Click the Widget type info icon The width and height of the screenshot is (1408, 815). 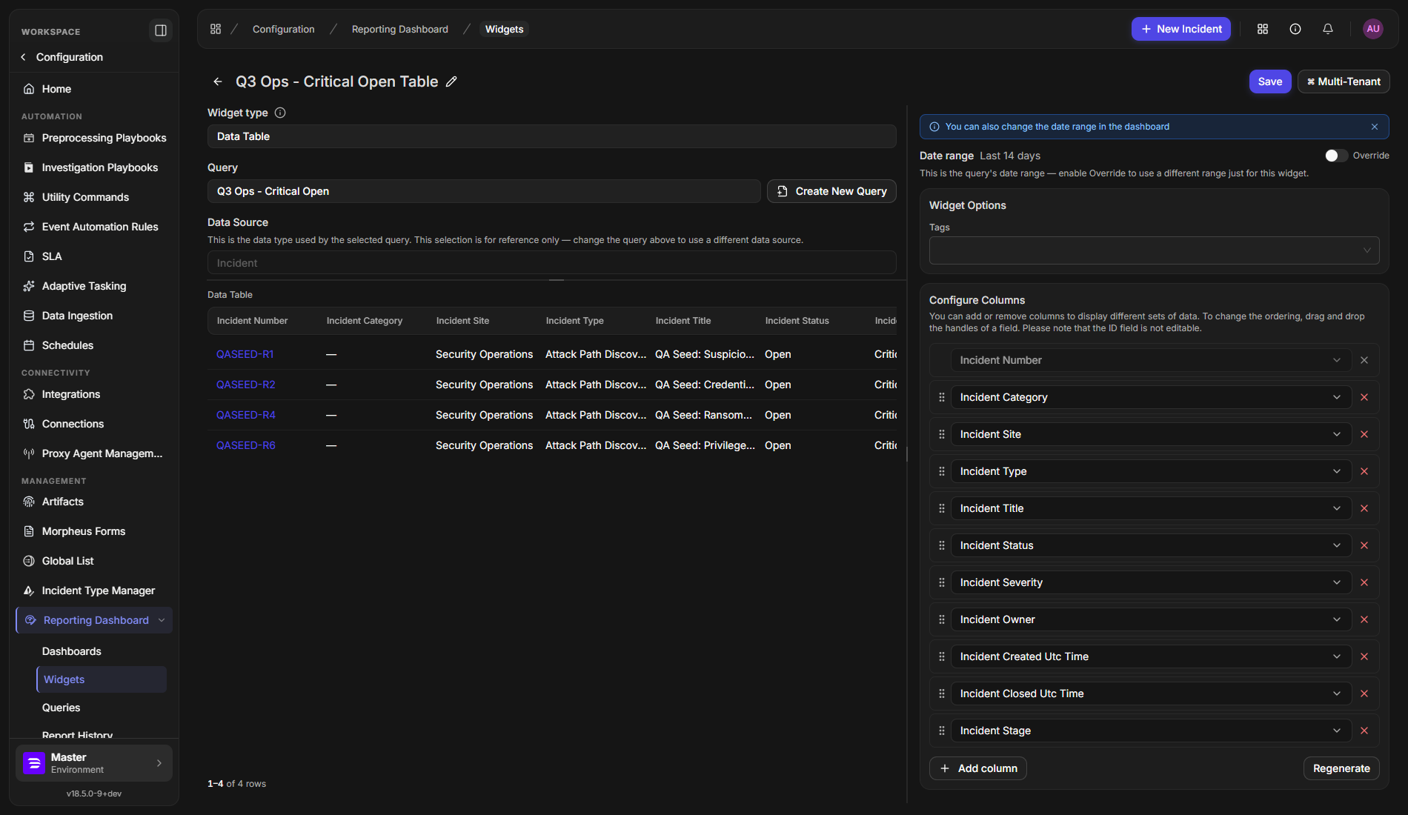(x=280, y=113)
